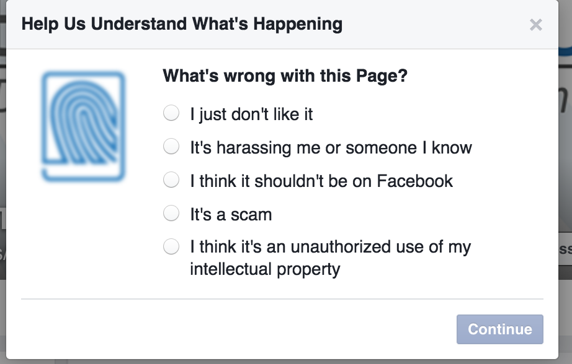Image resolution: width=572 pixels, height=364 pixels.
Task: Mark the "shouldn't be on Facebook" radio button
Action: click(x=171, y=180)
